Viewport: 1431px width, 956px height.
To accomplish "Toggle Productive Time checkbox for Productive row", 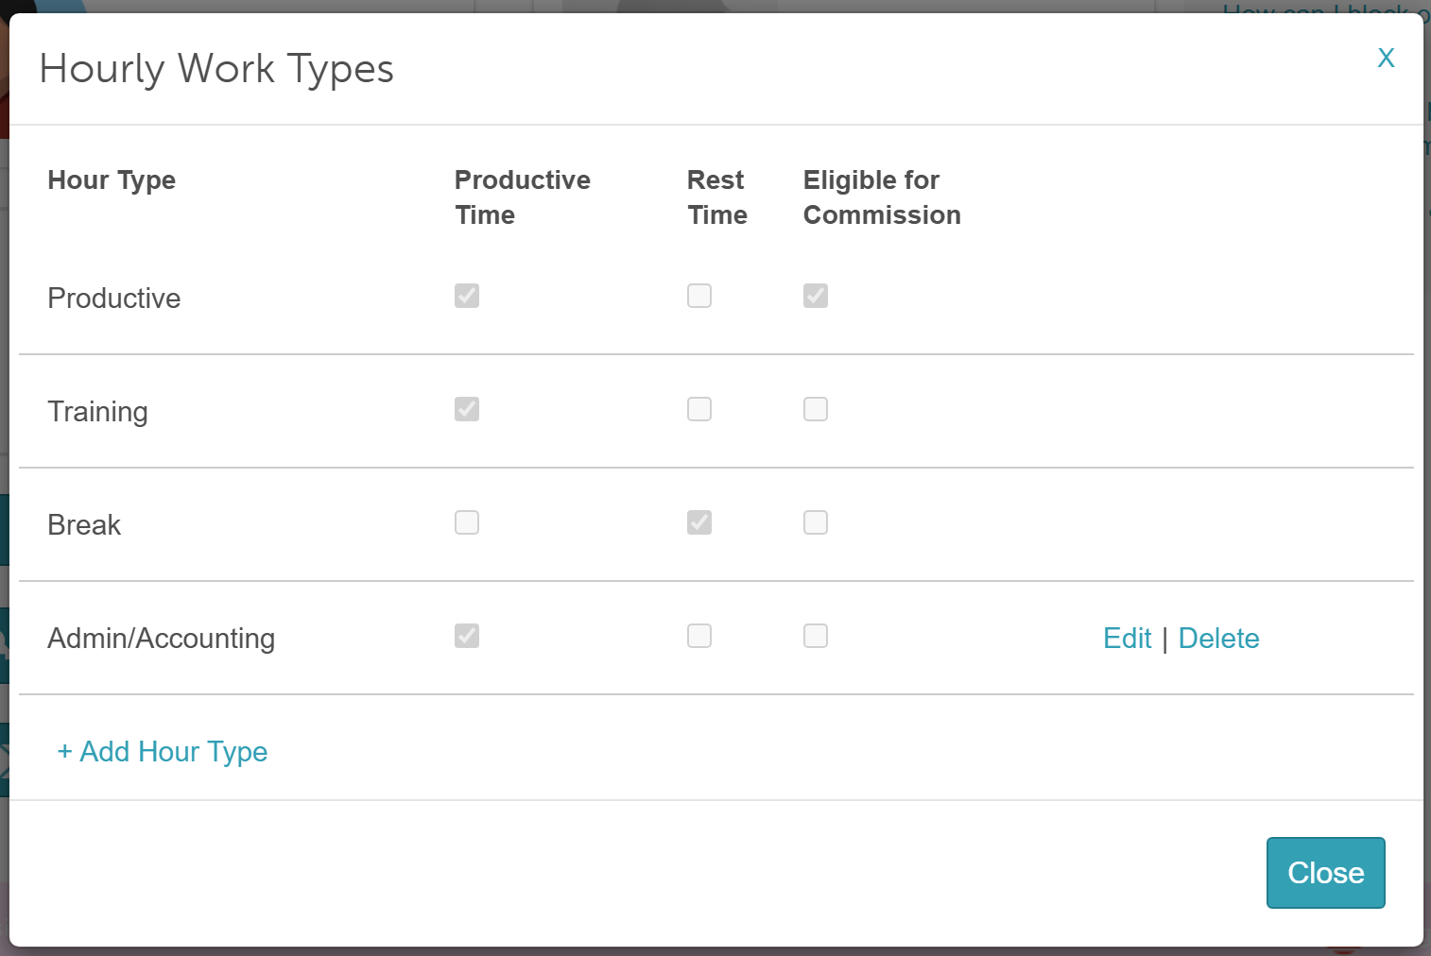I will tap(467, 296).
